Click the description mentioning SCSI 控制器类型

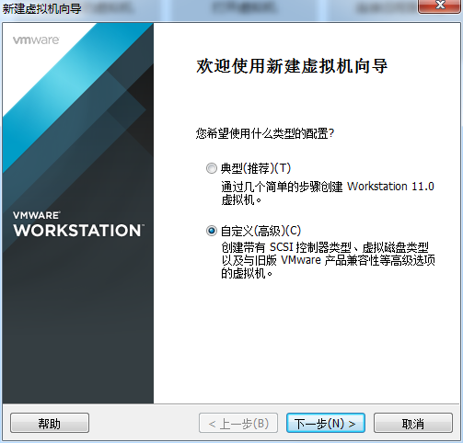[x=328, y=260]
